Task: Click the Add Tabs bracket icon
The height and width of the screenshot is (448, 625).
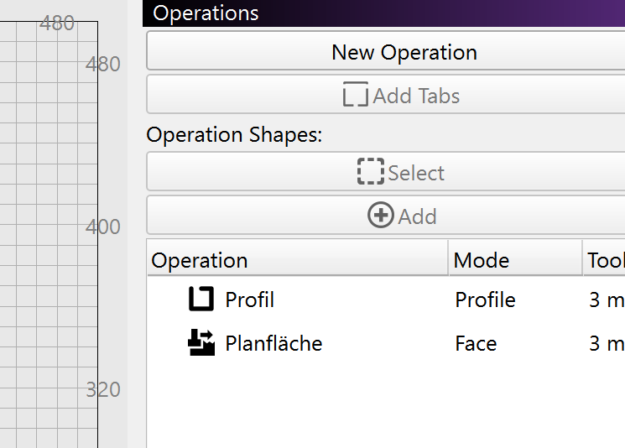Action: [356, 96]
